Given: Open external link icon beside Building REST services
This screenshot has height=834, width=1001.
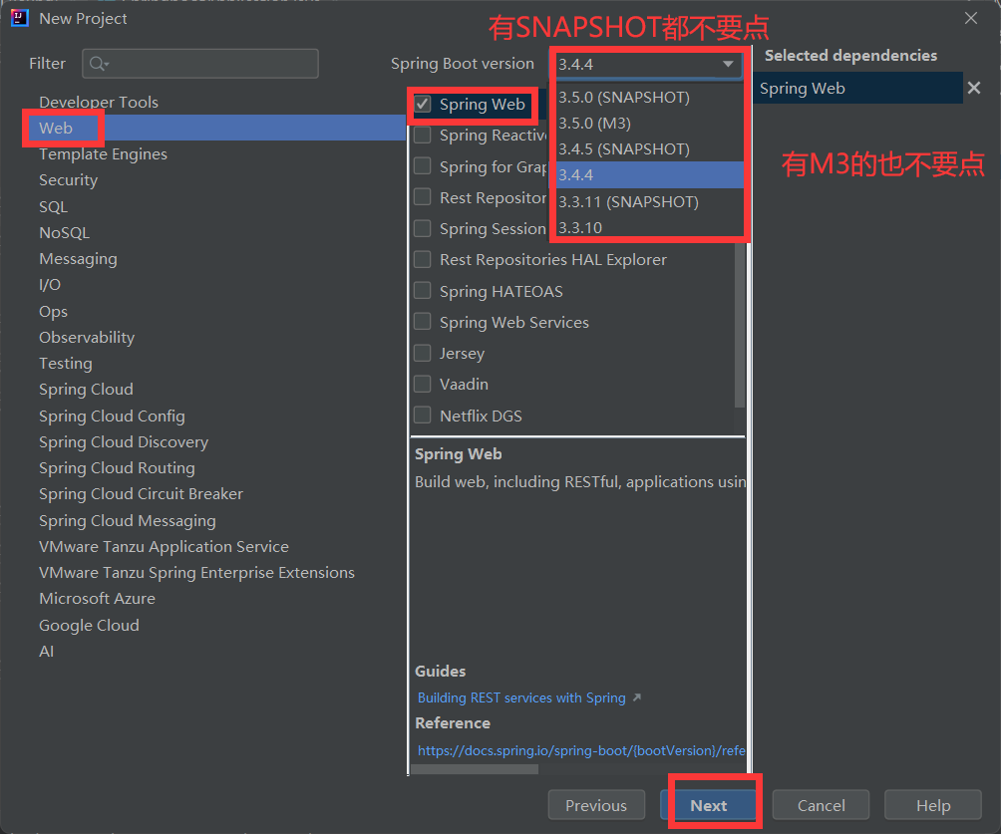Looking at the screenshot, I should [636, 698].
